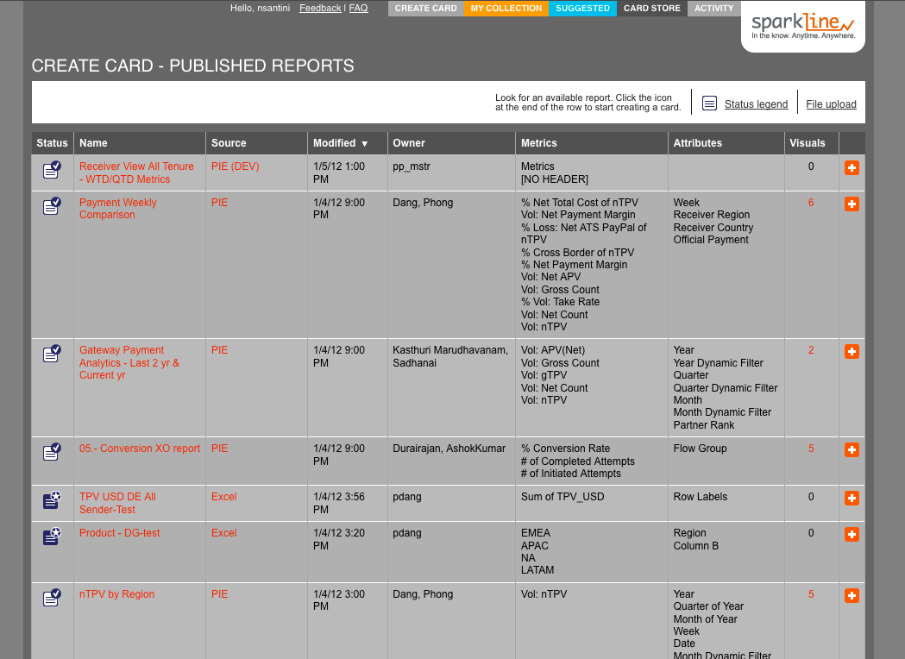905x659 pixels.
Task: Open Payment Weekly Comparison report name
Action: (117, 209)
